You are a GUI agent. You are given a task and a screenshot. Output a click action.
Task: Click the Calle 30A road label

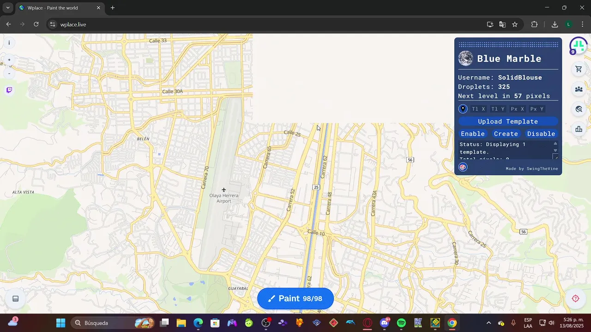point(172,92)
